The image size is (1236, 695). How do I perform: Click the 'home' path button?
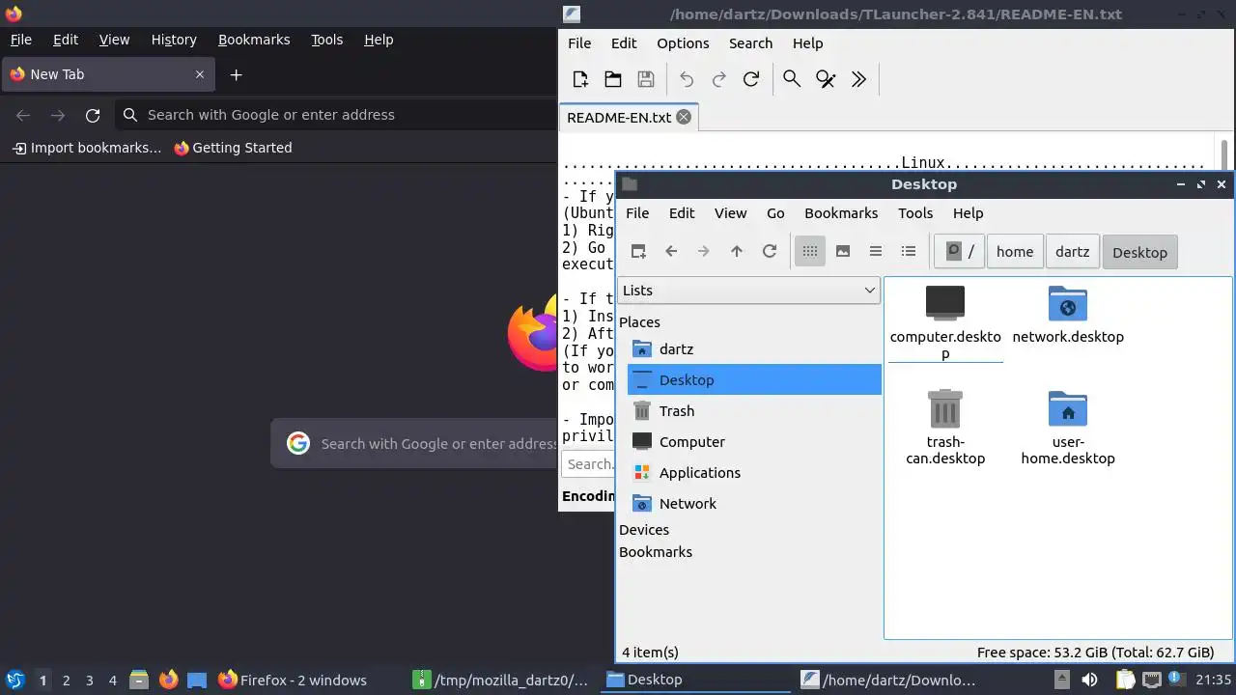1015,252
